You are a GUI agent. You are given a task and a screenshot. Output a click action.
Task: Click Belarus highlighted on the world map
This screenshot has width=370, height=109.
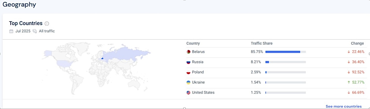[102, 58]
